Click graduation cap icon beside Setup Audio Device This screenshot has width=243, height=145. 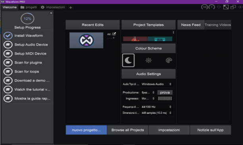click(x=8, y=45)
